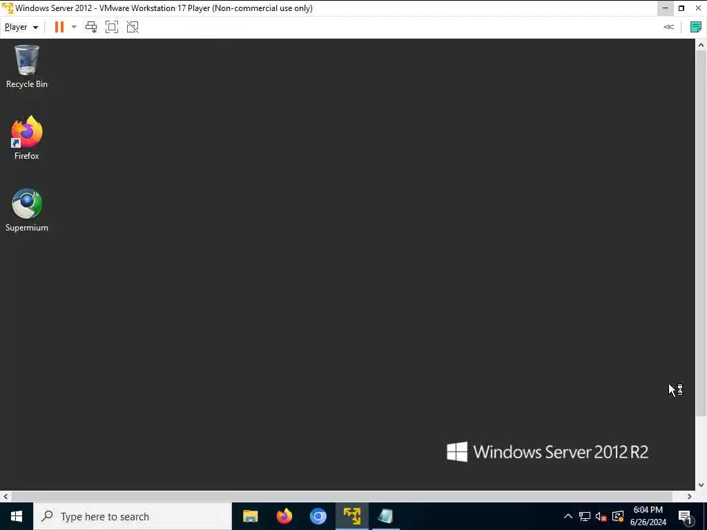This screenshot has width=707, height=530.
Task: Click the tray icon left of the clock
Action: (618, 516)
